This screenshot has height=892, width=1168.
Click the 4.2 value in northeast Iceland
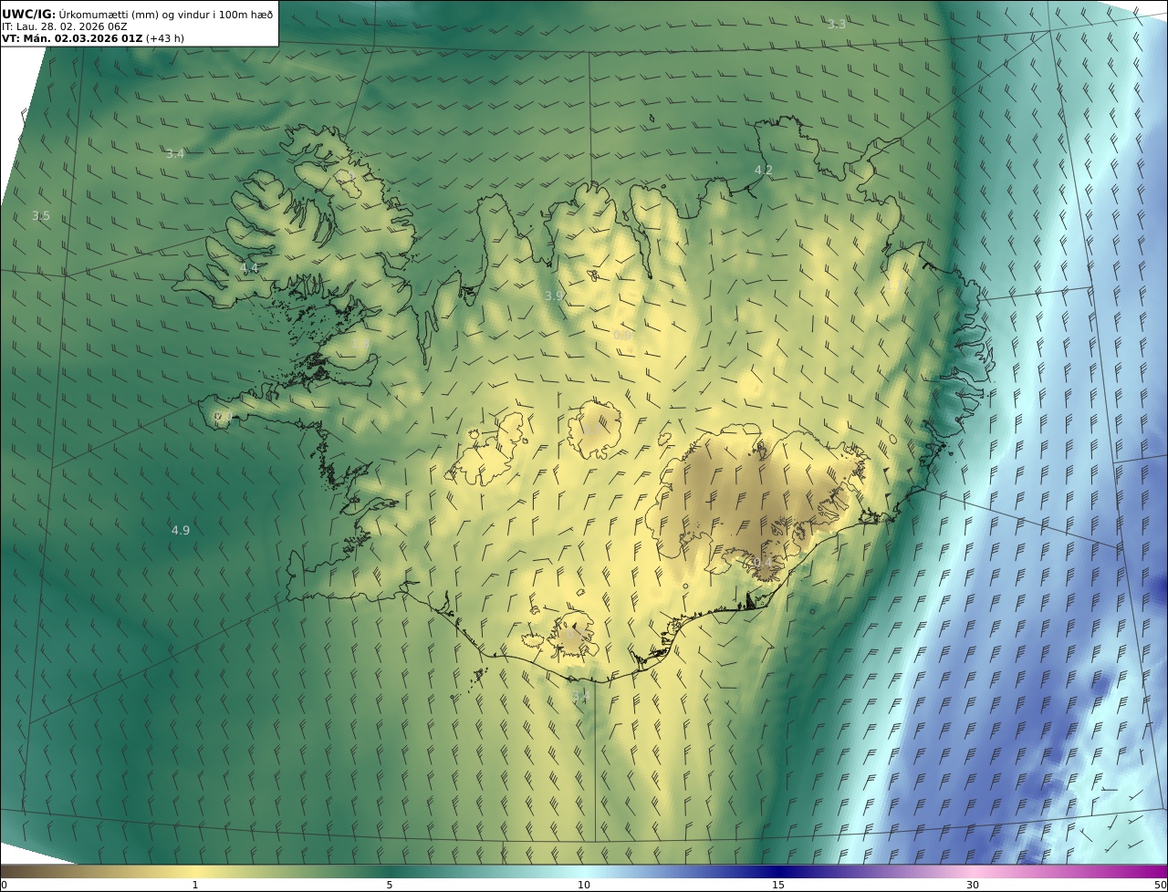pyautogui.click(x=764, y=170)
